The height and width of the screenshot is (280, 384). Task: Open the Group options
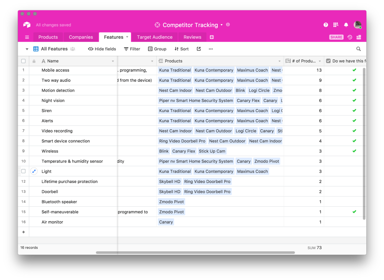(x=157, y=49)
